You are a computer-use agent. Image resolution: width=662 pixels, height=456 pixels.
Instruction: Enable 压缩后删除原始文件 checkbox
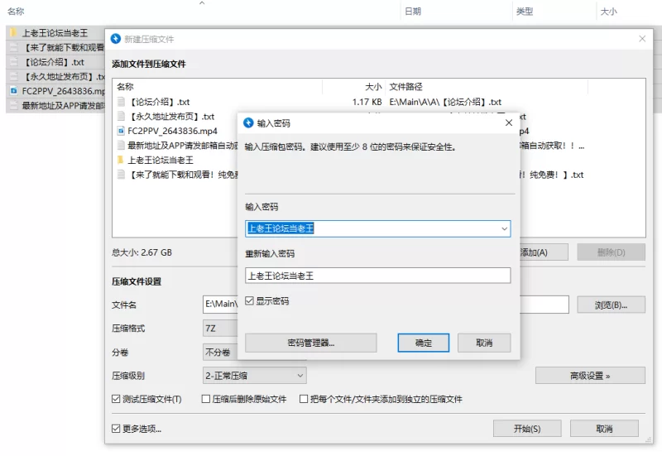pos(206,399)
